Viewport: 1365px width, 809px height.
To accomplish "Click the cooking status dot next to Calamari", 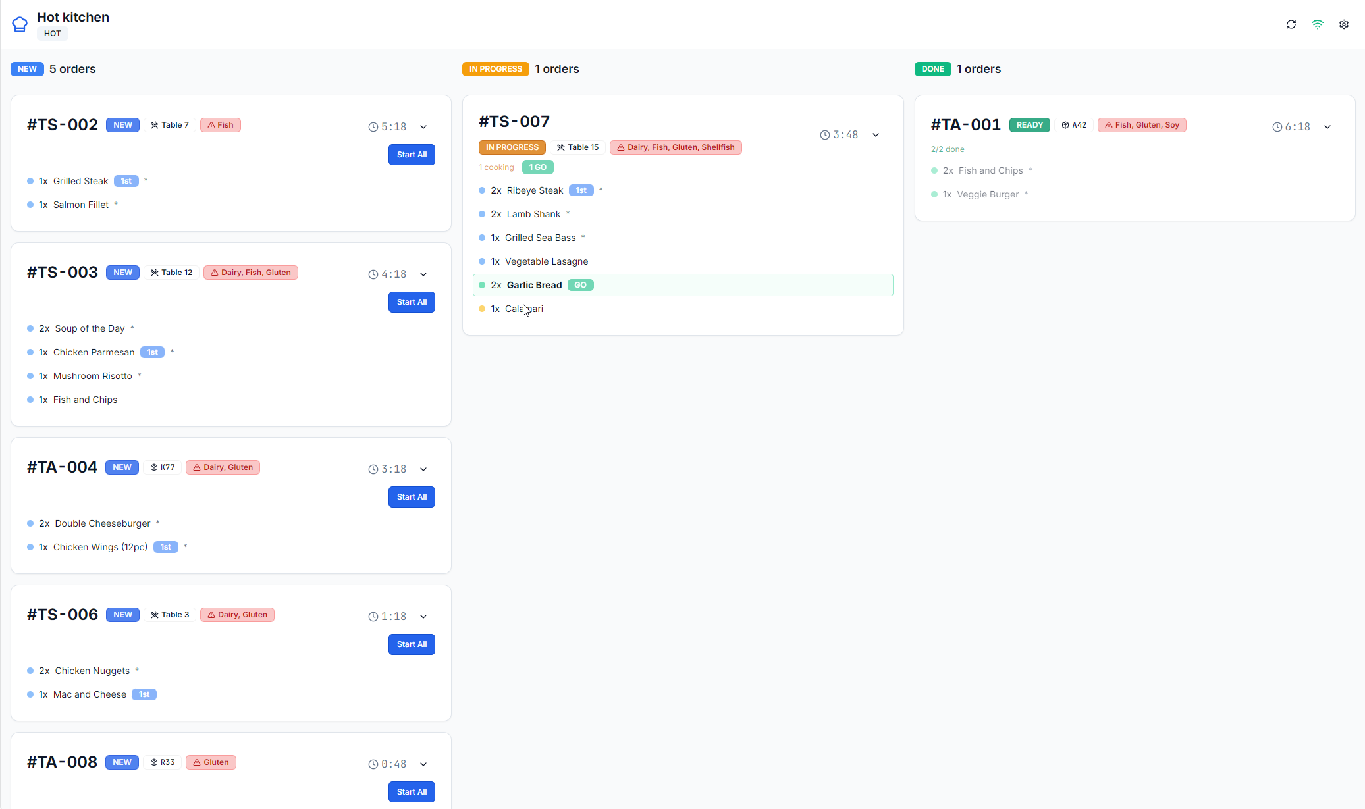I will pos(483,309).
